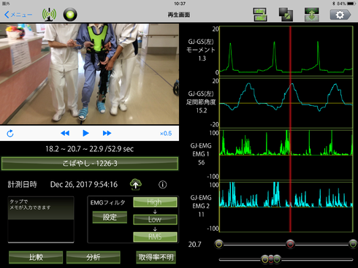
Task: Upload recording with the cloud icon
Action: pos(136,185)
